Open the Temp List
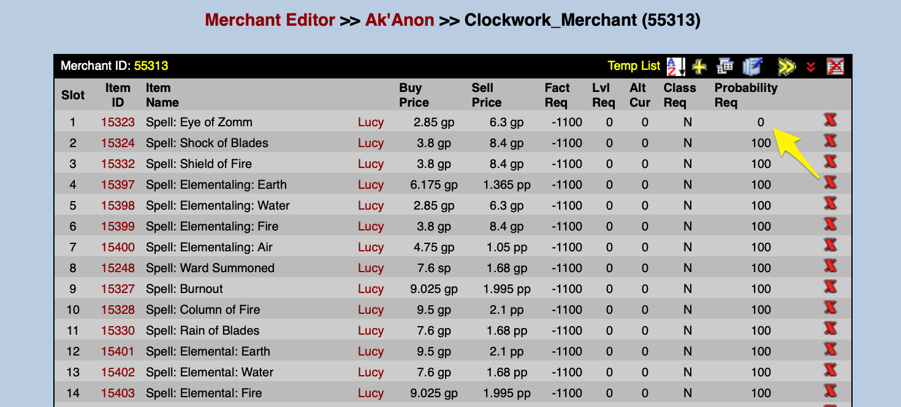 coord(634,66)
